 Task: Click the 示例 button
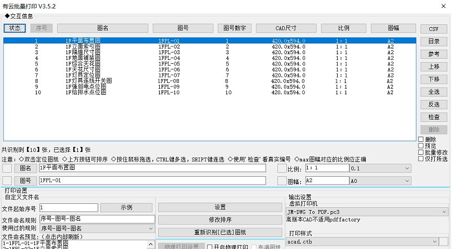click(x=126, y=208)
